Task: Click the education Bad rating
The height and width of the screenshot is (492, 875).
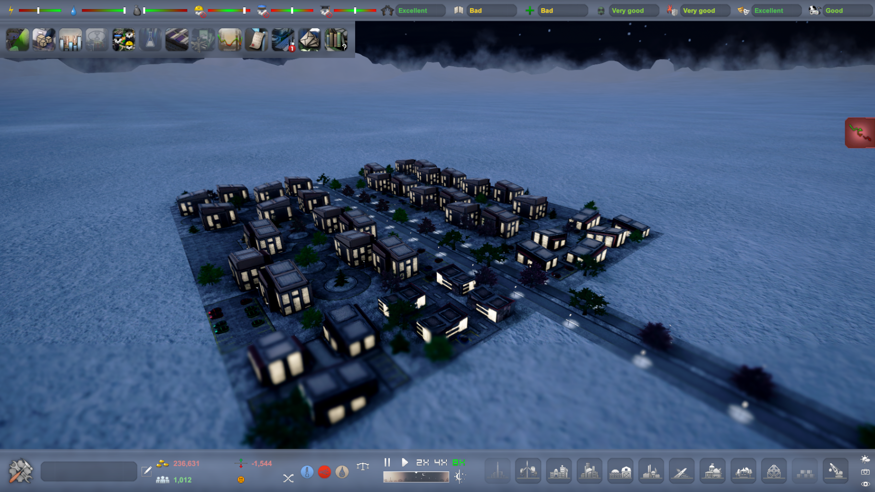Action: point(491,11)
